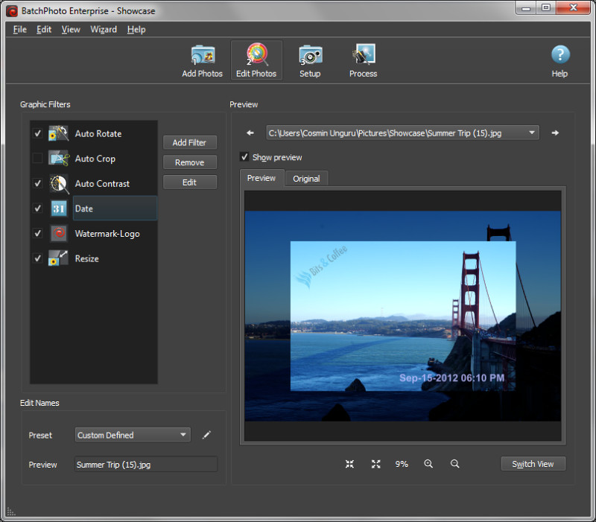Open the View menu

pos(71,29)
